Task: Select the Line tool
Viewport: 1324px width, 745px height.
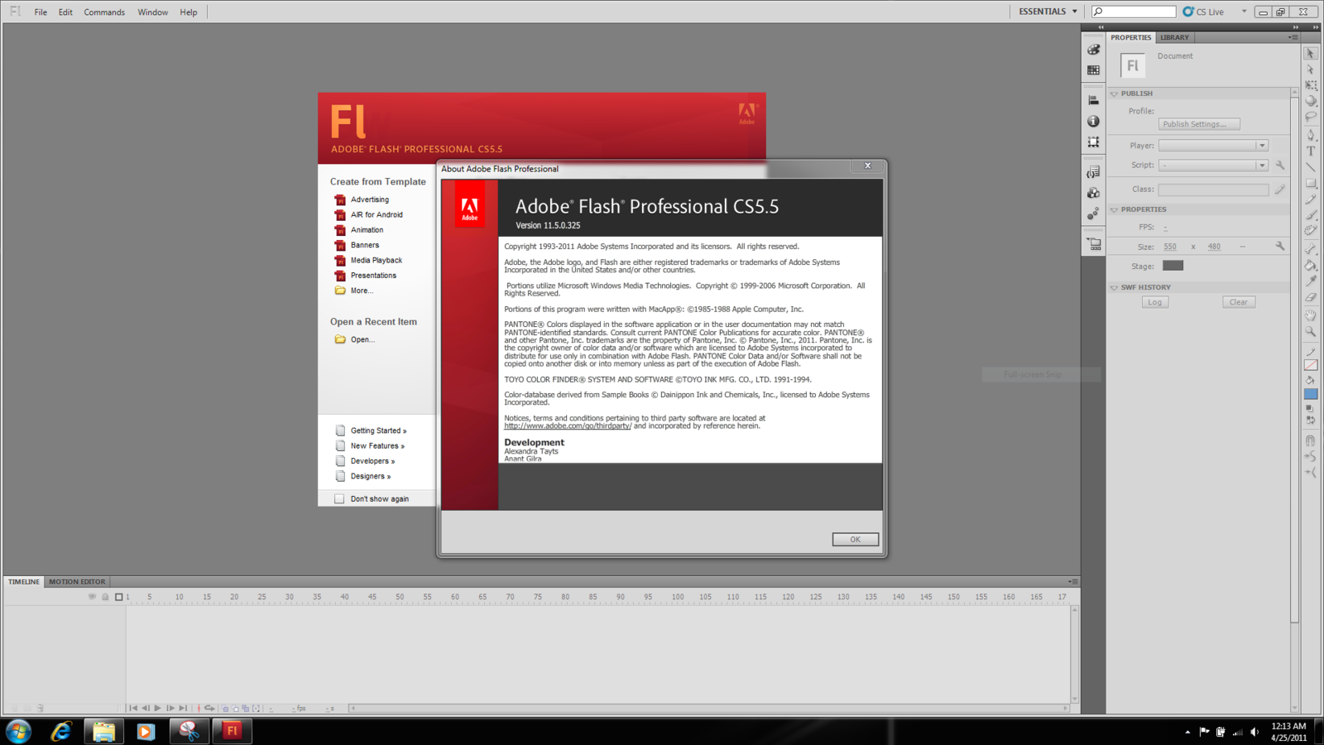Action: (1311, 167)
